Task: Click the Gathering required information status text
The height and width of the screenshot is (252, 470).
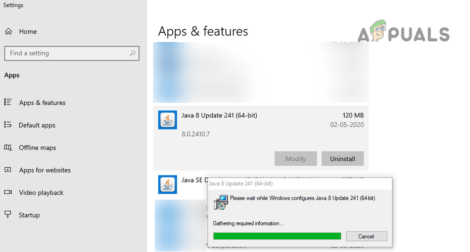Action: point(248,223)
